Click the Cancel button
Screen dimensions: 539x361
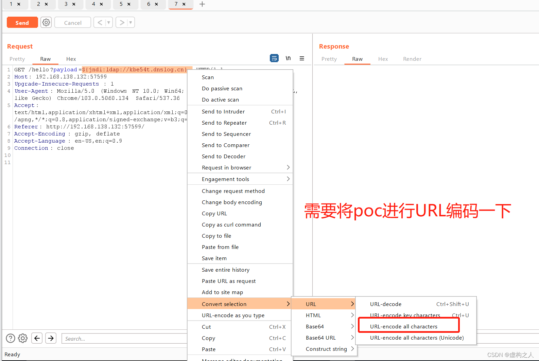pos(73,22)
